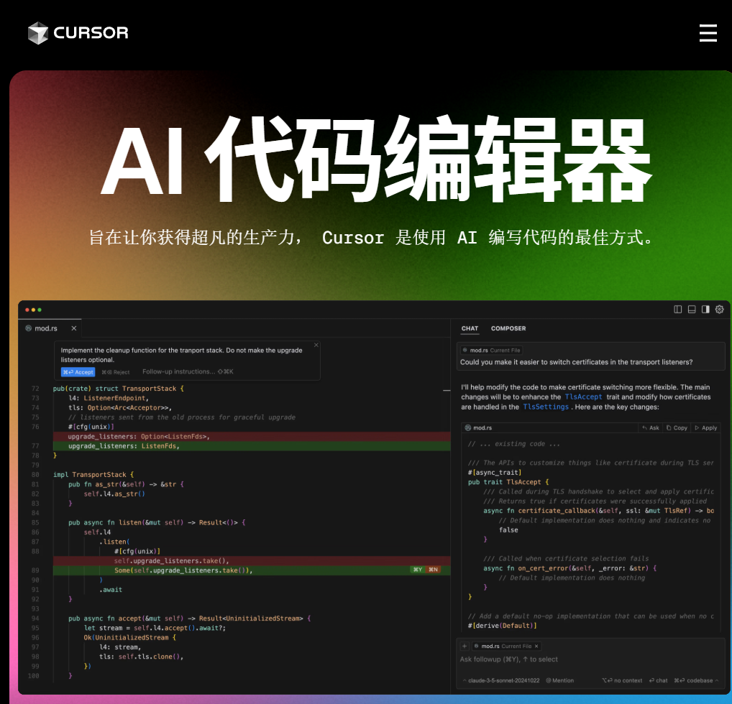Screen dimensions: 732x704
Task: Click 'pub async fn accept(&mut self)' line
Action: coord(190,619)
